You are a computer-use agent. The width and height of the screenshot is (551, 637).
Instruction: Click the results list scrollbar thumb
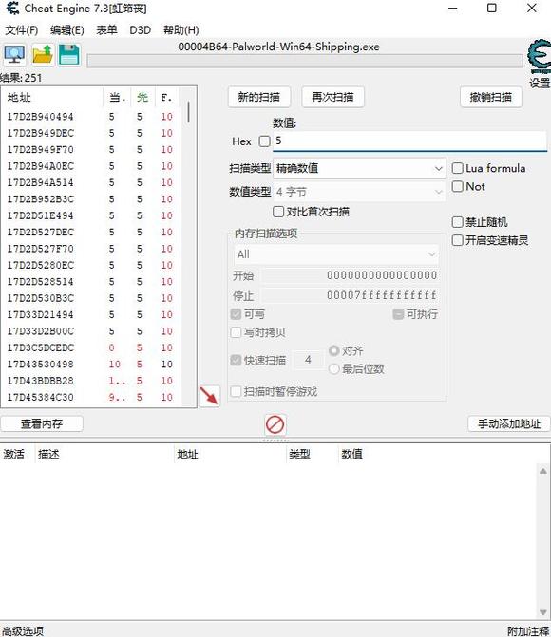[x=188, y=112]
